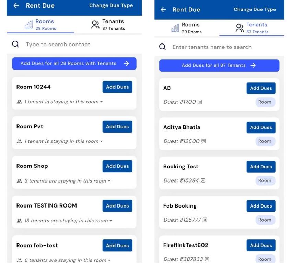Expand tenant list for Room Pvt
291x263 pixels.
(x=101, y=141)
